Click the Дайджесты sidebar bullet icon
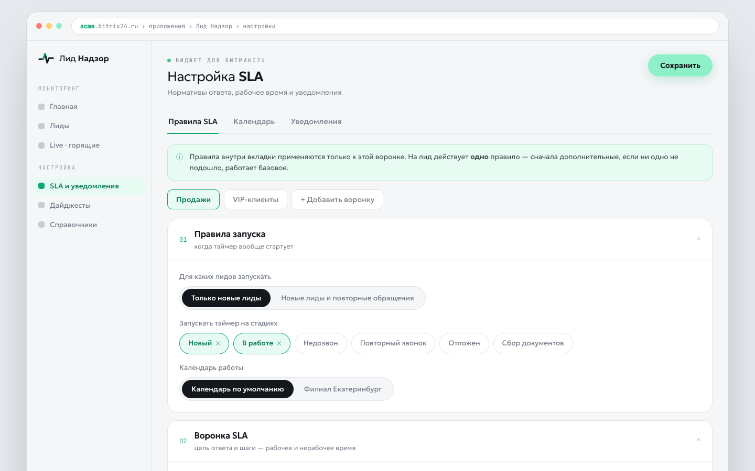 [x=41, y=206]
